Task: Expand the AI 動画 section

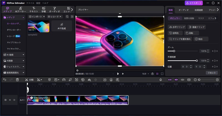Action: pyautogui.click(x=14, y=55)
